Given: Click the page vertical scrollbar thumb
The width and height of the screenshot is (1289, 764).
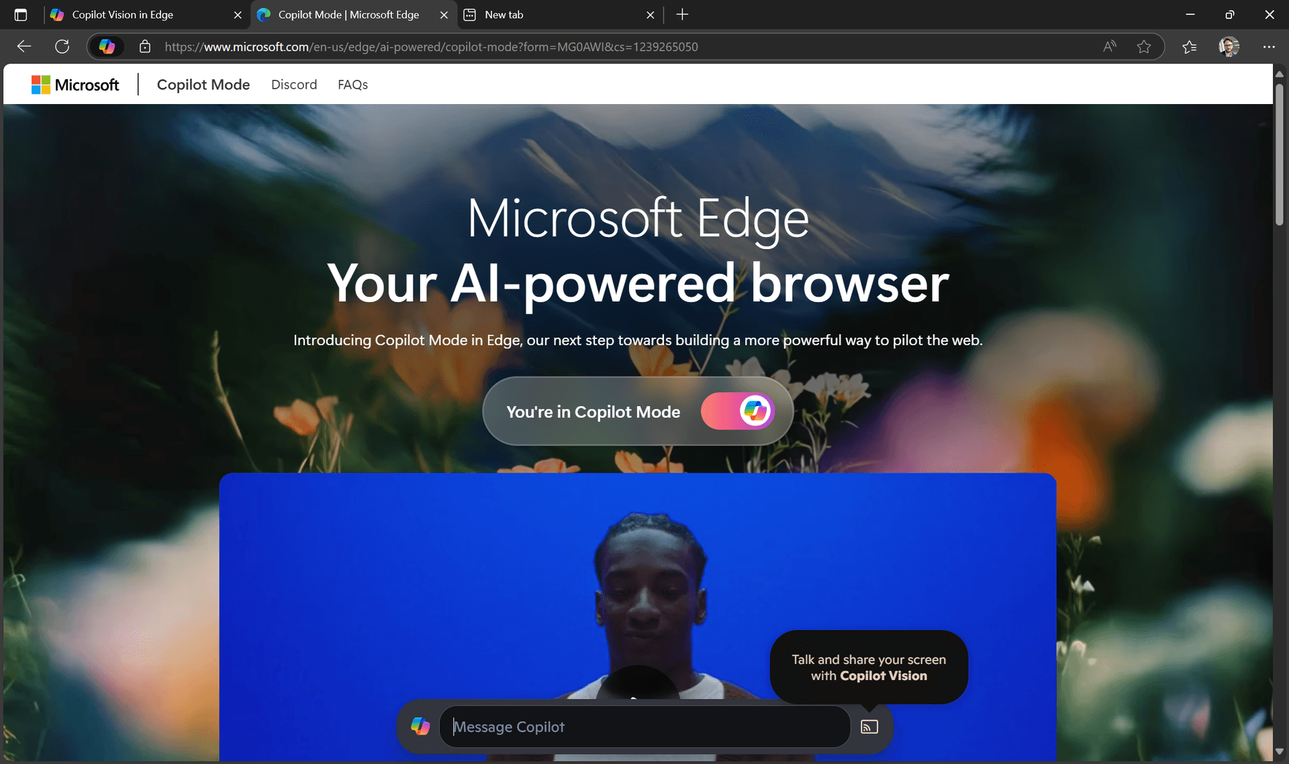Looking at the screenshot, I should [1280, 154].
